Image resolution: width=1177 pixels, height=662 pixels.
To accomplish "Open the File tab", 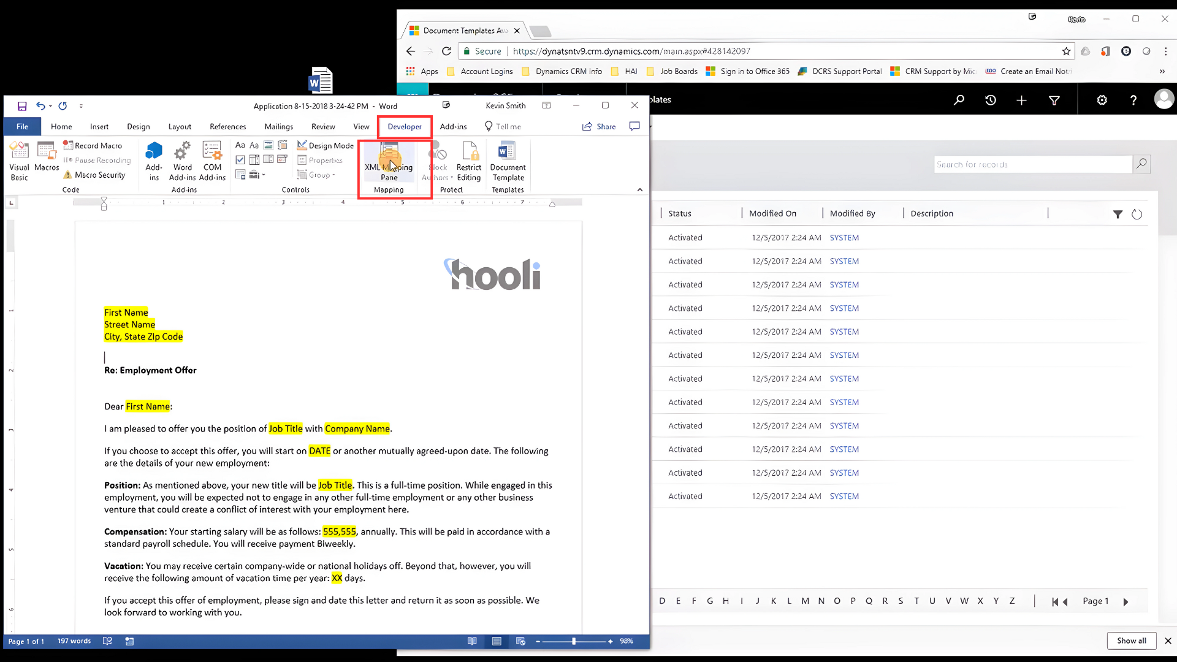I will pos(22,126).
